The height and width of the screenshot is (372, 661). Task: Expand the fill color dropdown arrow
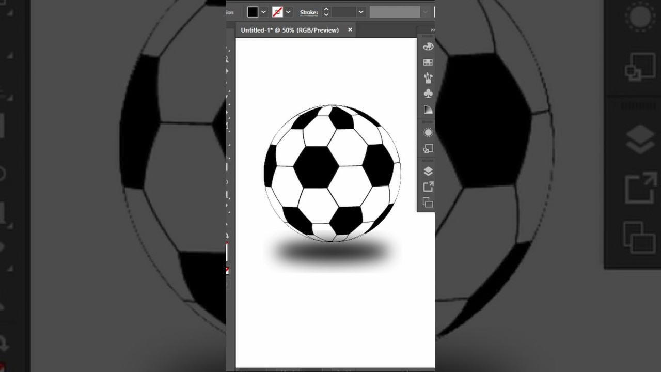264,12
